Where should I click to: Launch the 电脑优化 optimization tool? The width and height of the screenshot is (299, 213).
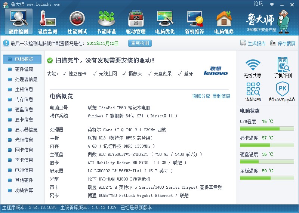[165, 22]
